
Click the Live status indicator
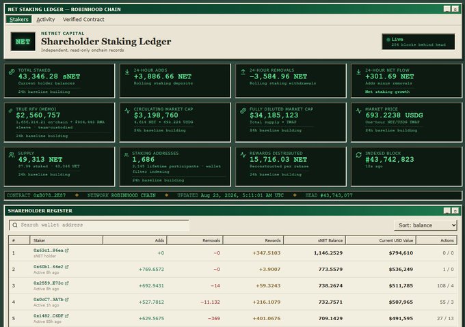pyautogui.click(x=418, y=42)
